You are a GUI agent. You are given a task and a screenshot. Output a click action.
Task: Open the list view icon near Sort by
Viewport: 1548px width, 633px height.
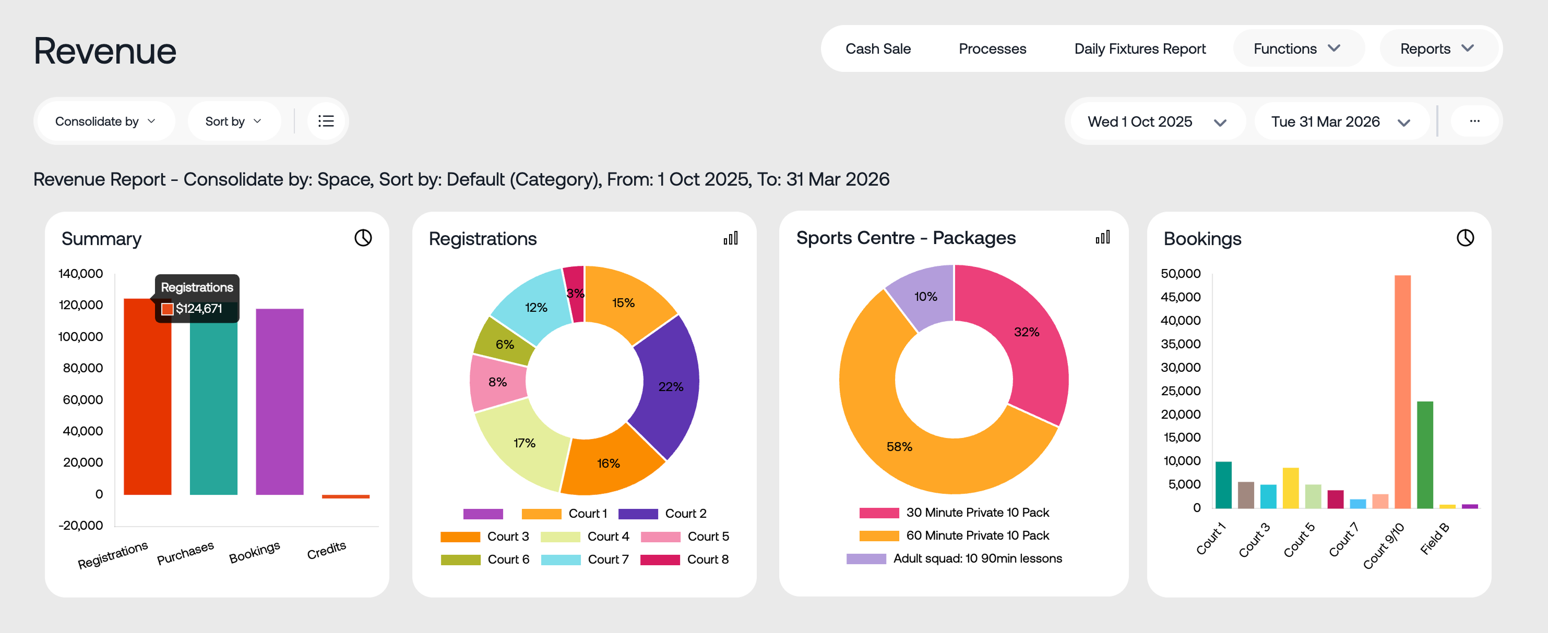[325, 121]
